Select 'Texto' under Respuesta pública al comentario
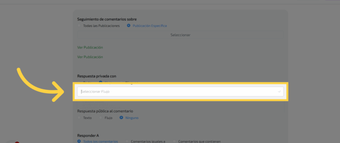This screenshot has width=340, height=143. pyautogui.click(x=79, y=117)
